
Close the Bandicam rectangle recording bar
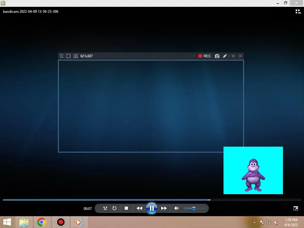click(240, 56)
